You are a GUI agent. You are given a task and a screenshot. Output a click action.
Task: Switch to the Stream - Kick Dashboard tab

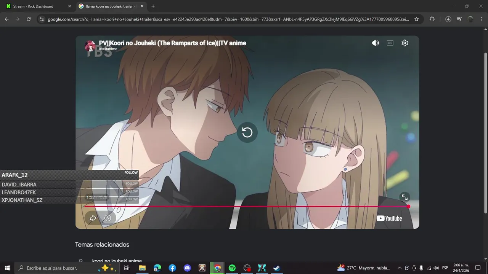[x=38, y=6]
